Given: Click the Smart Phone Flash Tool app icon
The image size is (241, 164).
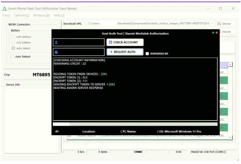Looking at the screenshot, I should click(4, 9).
